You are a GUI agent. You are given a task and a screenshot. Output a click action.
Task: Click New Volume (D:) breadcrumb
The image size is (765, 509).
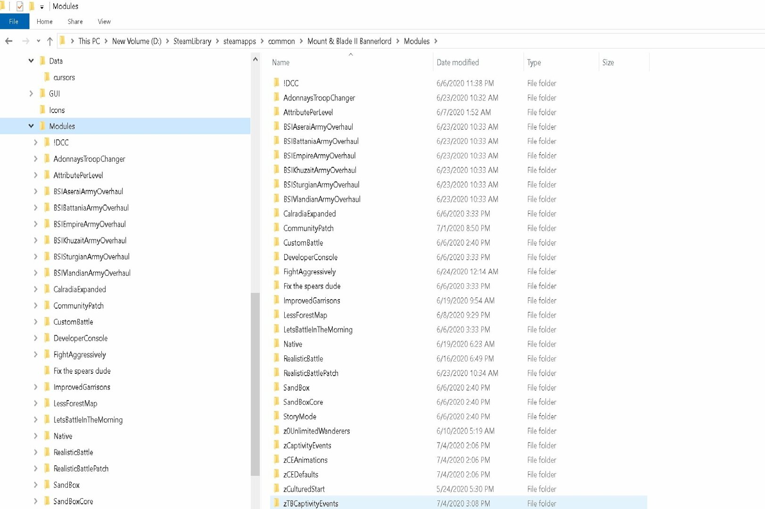pyautogui.click(x=137, y=41)
